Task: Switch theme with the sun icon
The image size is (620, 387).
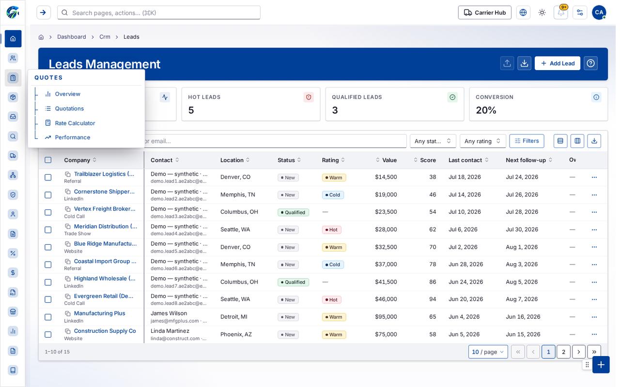Action: pos(542,13)
